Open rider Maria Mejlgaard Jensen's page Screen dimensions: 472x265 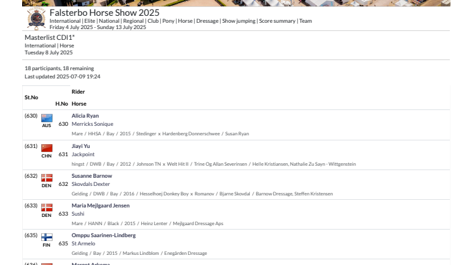[x=101, y=206]
